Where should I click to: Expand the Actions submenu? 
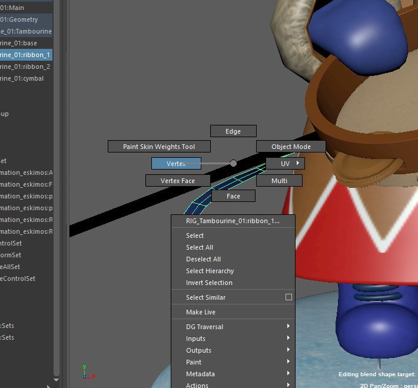[x=233, y=385]
